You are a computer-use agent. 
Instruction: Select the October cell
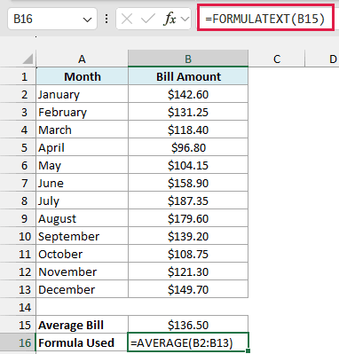(x=83, y=254)
